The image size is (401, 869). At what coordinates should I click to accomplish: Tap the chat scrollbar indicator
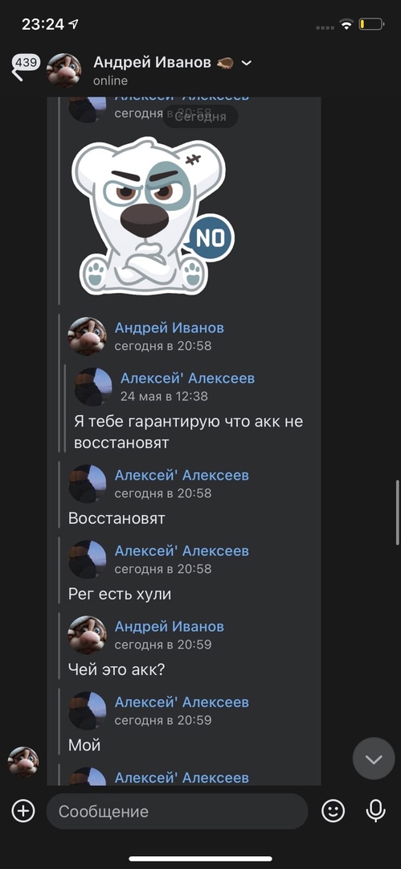(397, 513)
